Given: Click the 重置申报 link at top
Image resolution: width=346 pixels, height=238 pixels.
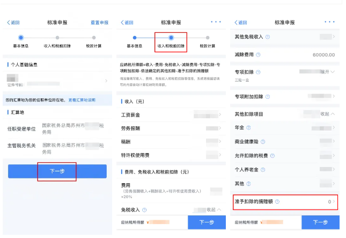Looking at the screenshot, I should (x=99, y=23).
